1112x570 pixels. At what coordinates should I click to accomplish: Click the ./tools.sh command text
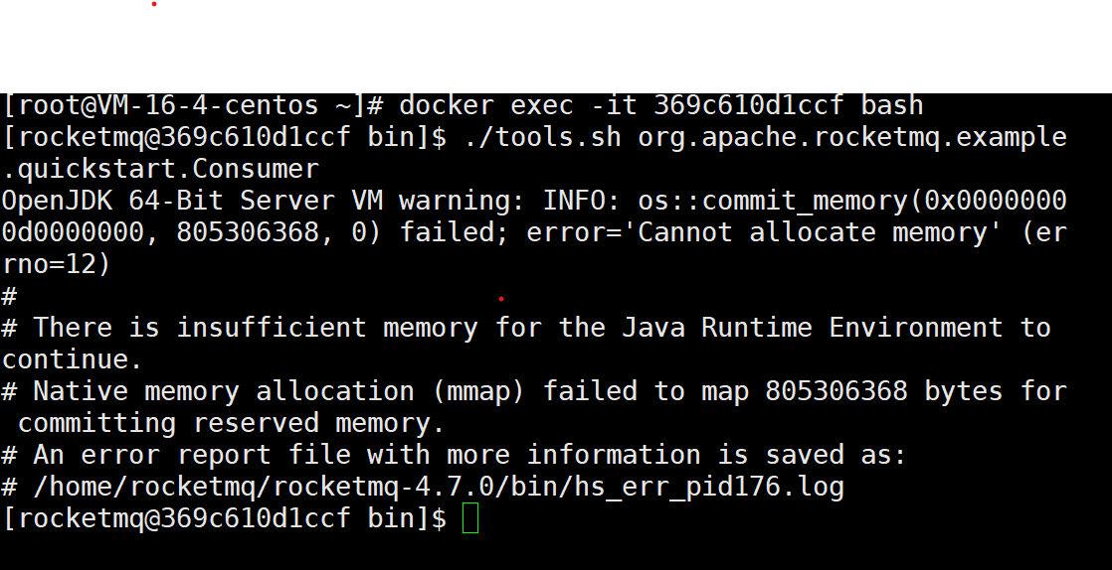point(542,137)
